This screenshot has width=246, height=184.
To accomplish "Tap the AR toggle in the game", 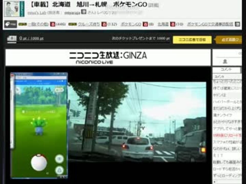I will 59,90.
